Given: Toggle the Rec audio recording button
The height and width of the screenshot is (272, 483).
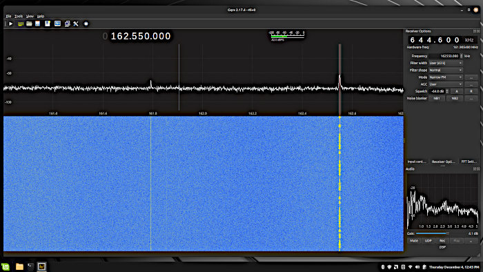Looking at the screenshot, I should pos(442,241).
